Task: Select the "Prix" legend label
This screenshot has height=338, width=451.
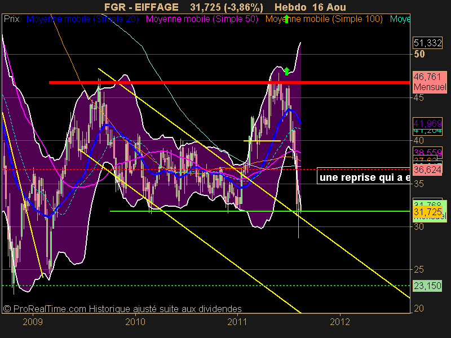Action: (11, 19)
